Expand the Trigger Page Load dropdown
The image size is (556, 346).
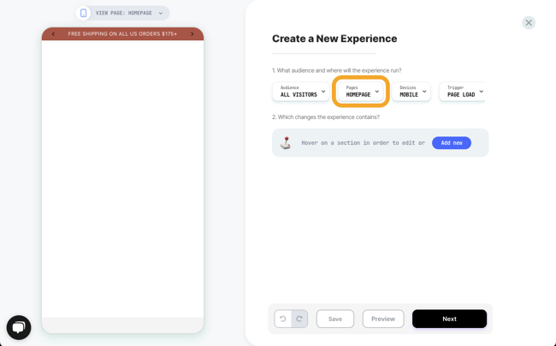[x=463, y=92]
